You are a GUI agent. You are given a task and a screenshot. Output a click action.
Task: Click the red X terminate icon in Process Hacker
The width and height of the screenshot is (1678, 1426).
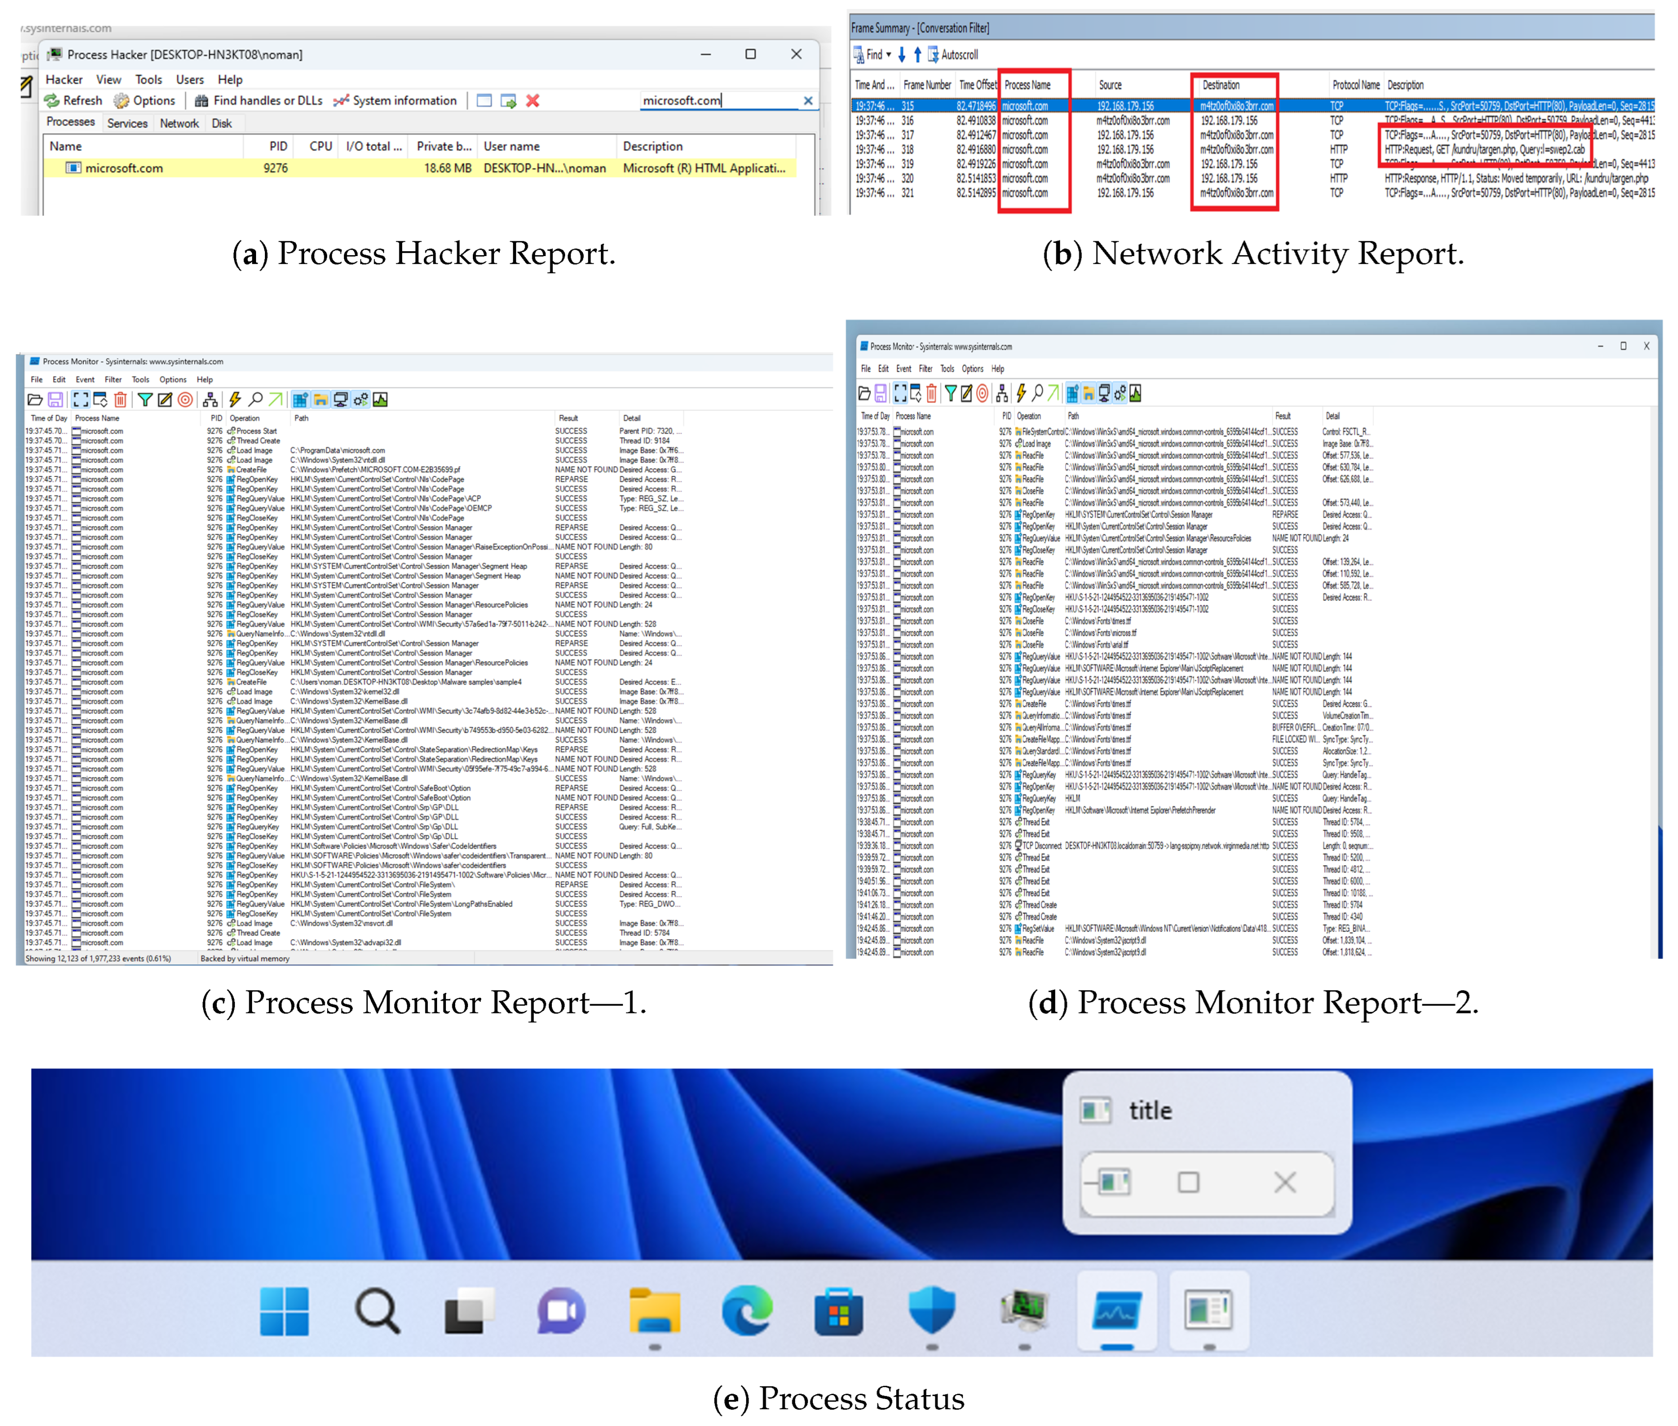[532, 101]
